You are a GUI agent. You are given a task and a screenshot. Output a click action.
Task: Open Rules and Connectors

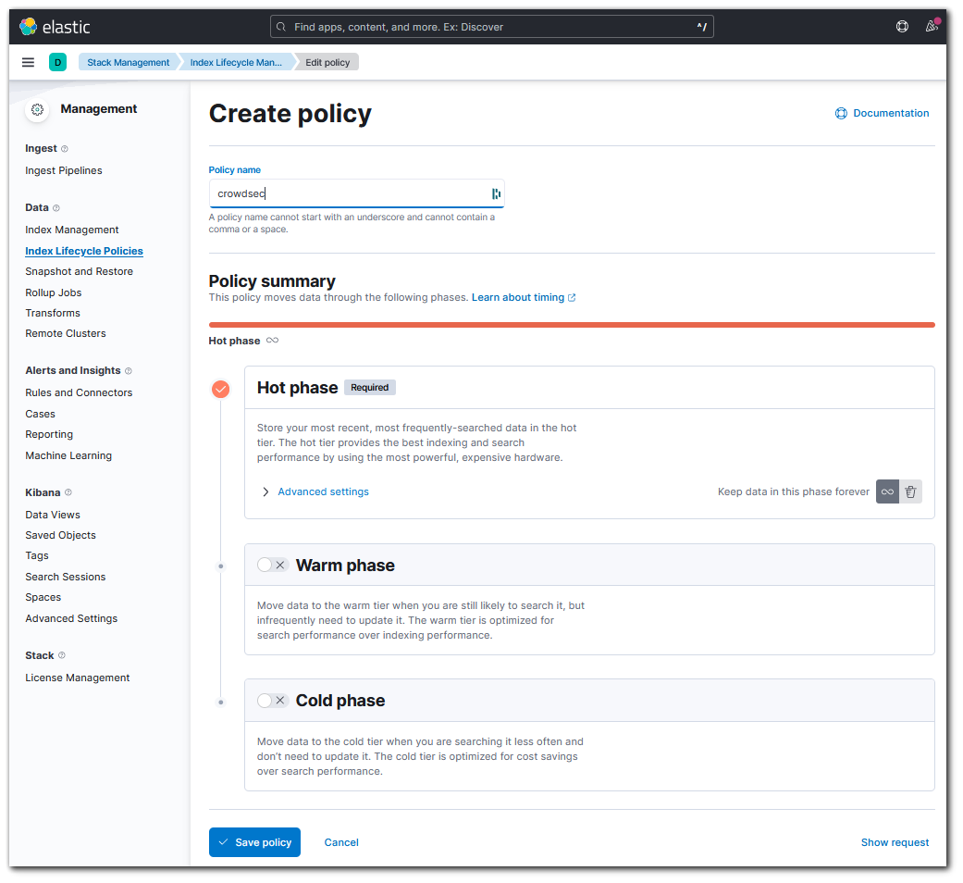pos(79,392)
